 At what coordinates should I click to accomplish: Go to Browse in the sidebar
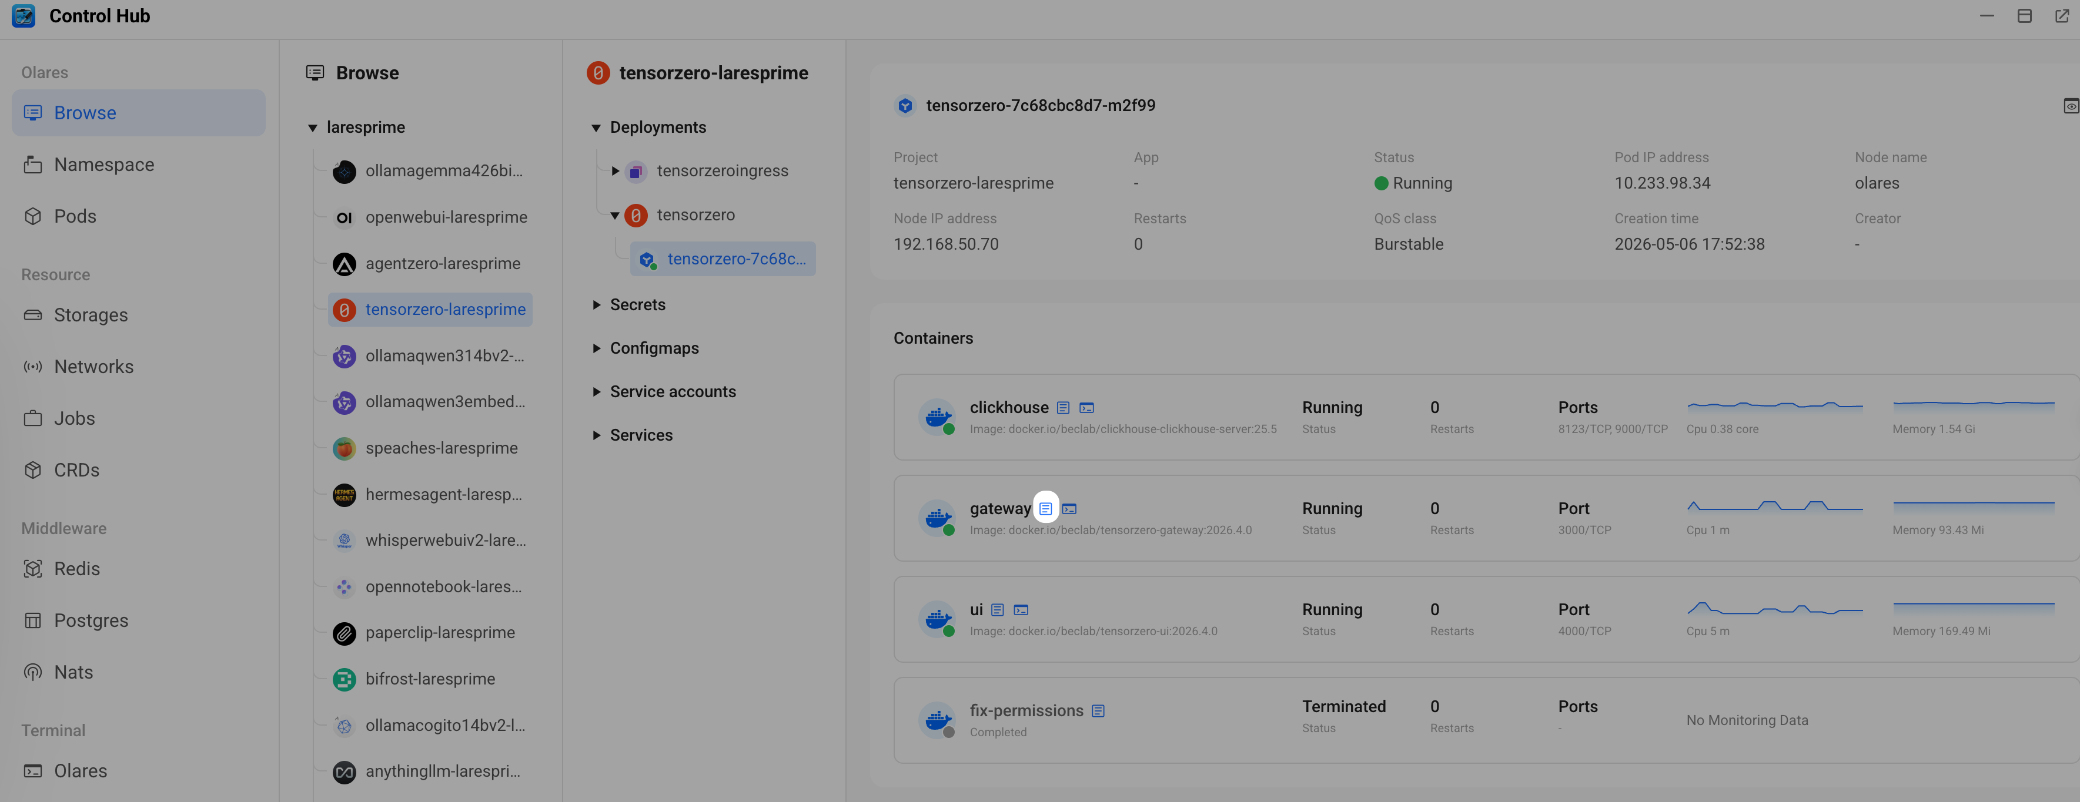[x=138, y=113]
